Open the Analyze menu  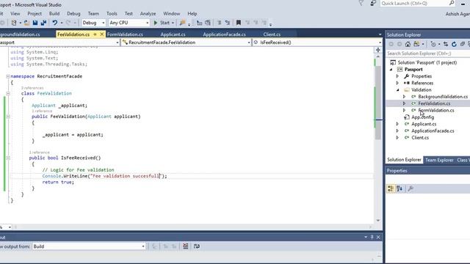[148, 14]
